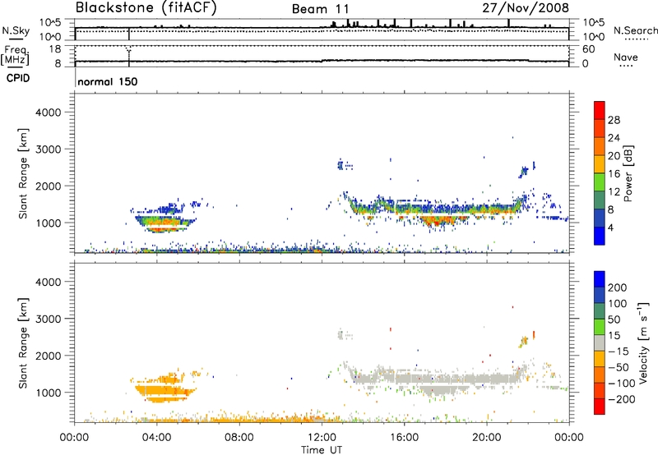Viewport: 658px width, 455px height.
Task: Click the dotted line sample under Nave
Action: (x=626, y=66)
